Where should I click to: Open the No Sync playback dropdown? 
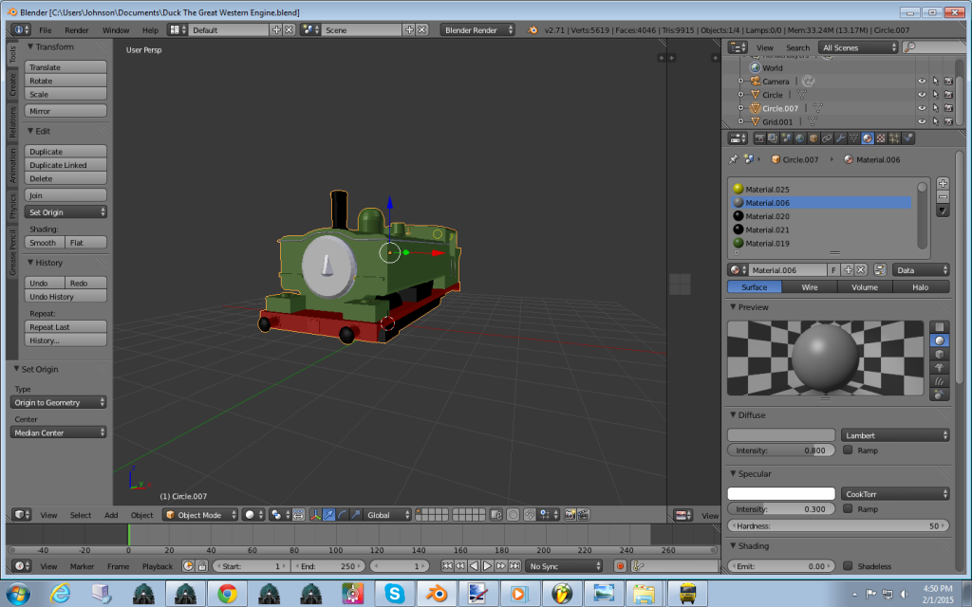coord(564,566)
